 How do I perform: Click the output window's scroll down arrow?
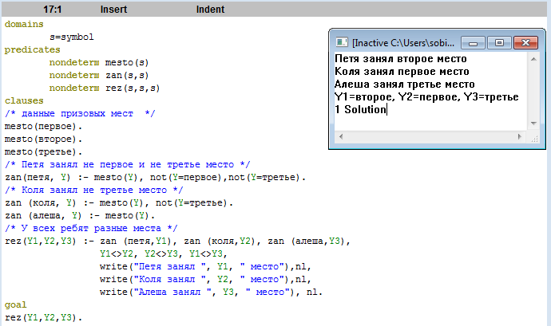click(x=533, y=124)
